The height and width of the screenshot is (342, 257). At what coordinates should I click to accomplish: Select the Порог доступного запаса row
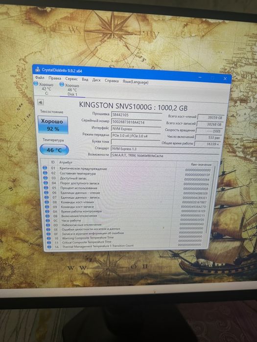coord(127,184)
